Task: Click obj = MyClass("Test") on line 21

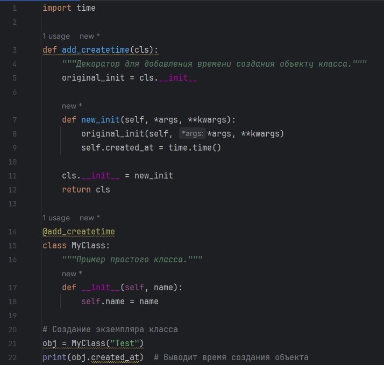Action: point(93,343)
